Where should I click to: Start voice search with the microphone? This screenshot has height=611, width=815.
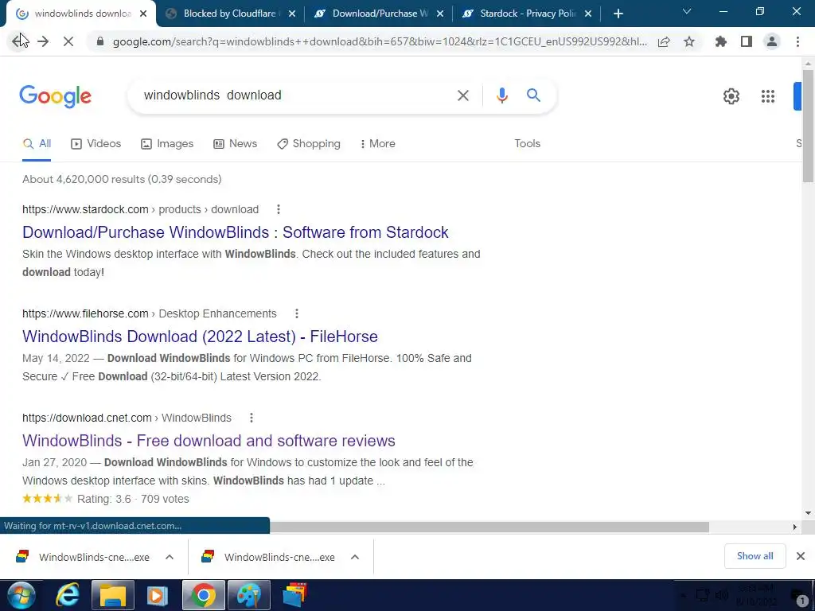pos(501,95)
